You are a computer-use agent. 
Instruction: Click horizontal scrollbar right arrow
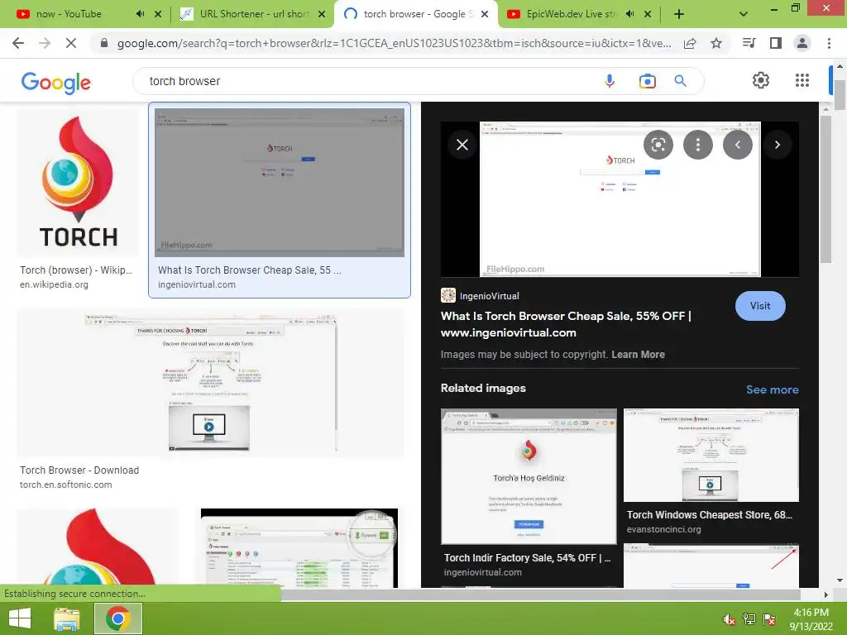(x=825, y=594)
